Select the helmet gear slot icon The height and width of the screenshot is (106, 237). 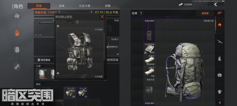[17, 16]
